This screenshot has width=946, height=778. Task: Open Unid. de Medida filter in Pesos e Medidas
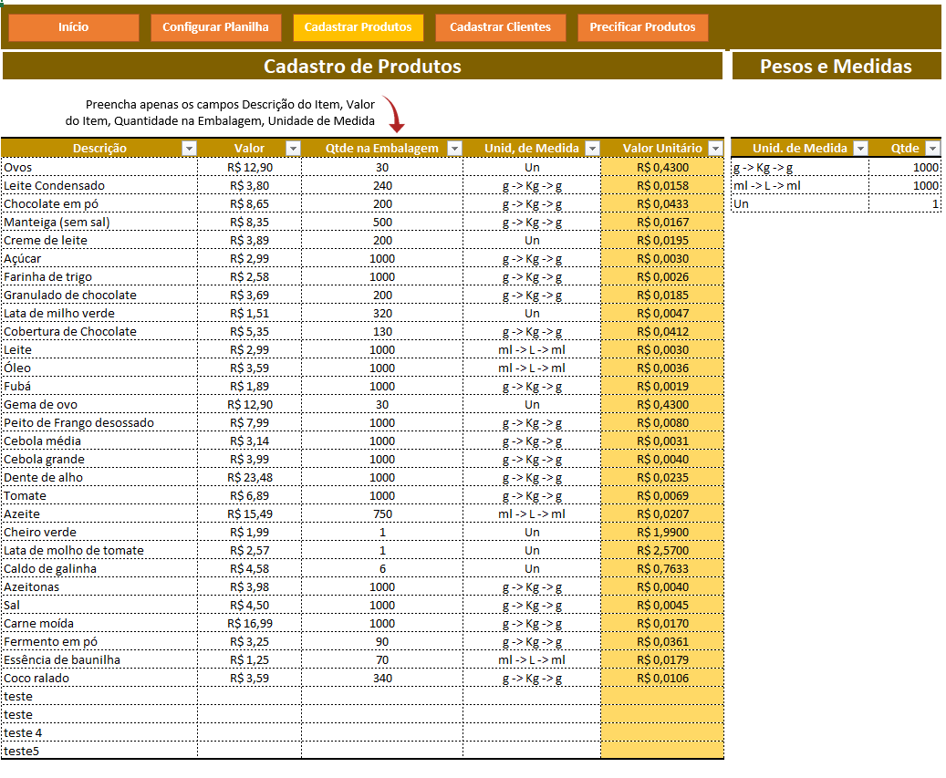858,149
